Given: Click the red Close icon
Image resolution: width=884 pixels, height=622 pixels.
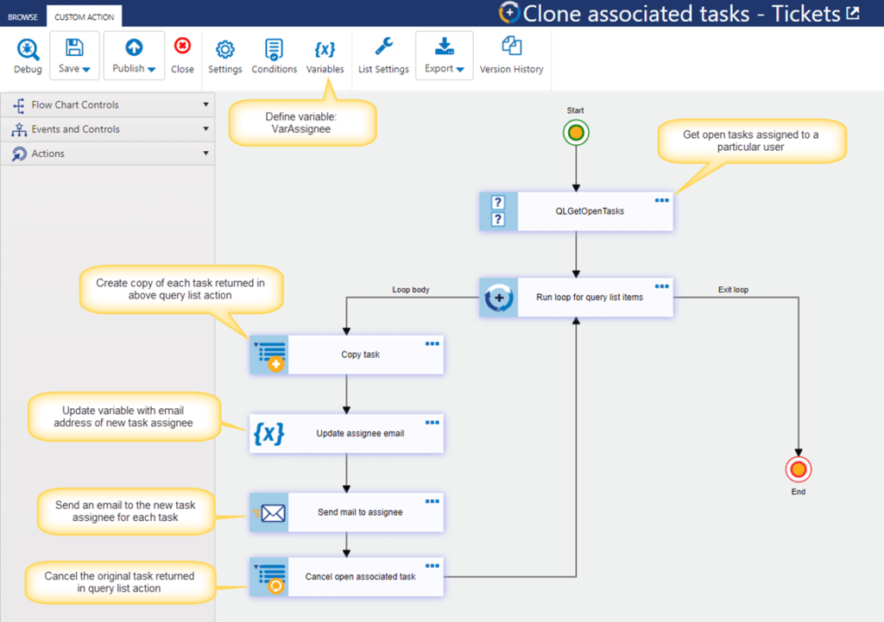Looking at the screenshot, I should (x=182, y=46).
